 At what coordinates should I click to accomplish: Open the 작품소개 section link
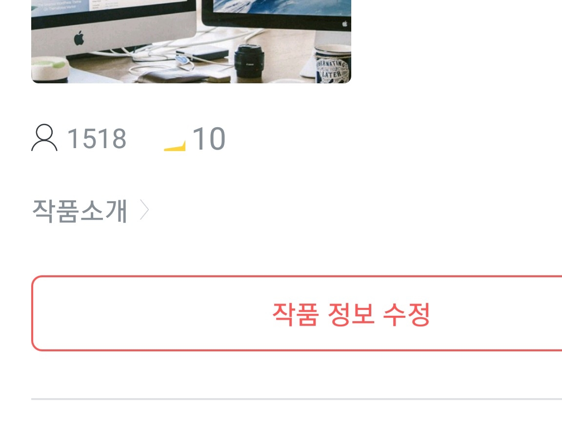point(80,211)
